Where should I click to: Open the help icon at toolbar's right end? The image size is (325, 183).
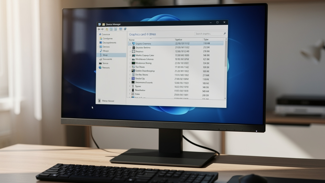click(125, 29)
